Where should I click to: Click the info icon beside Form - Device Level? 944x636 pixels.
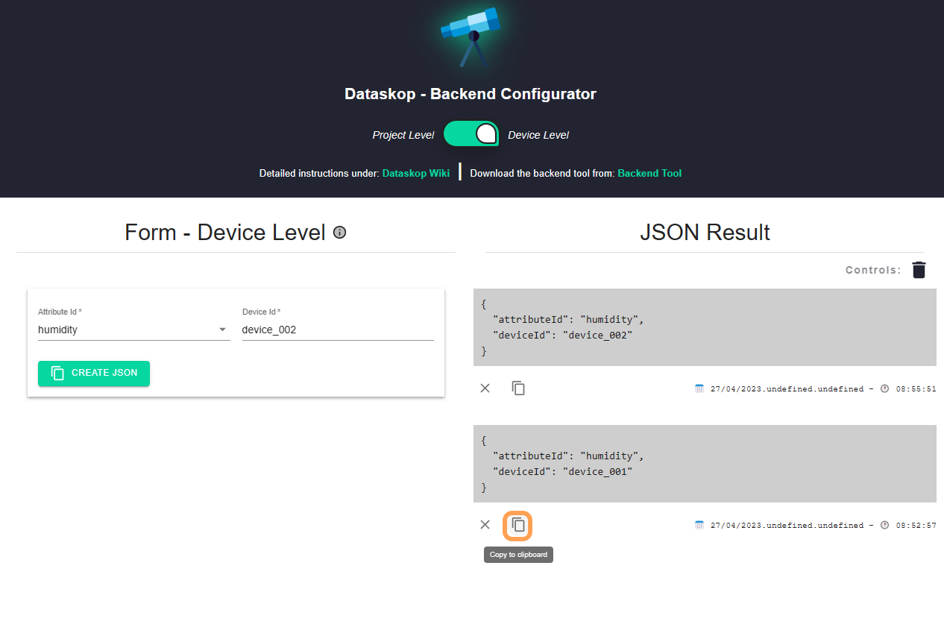(340, 233)
